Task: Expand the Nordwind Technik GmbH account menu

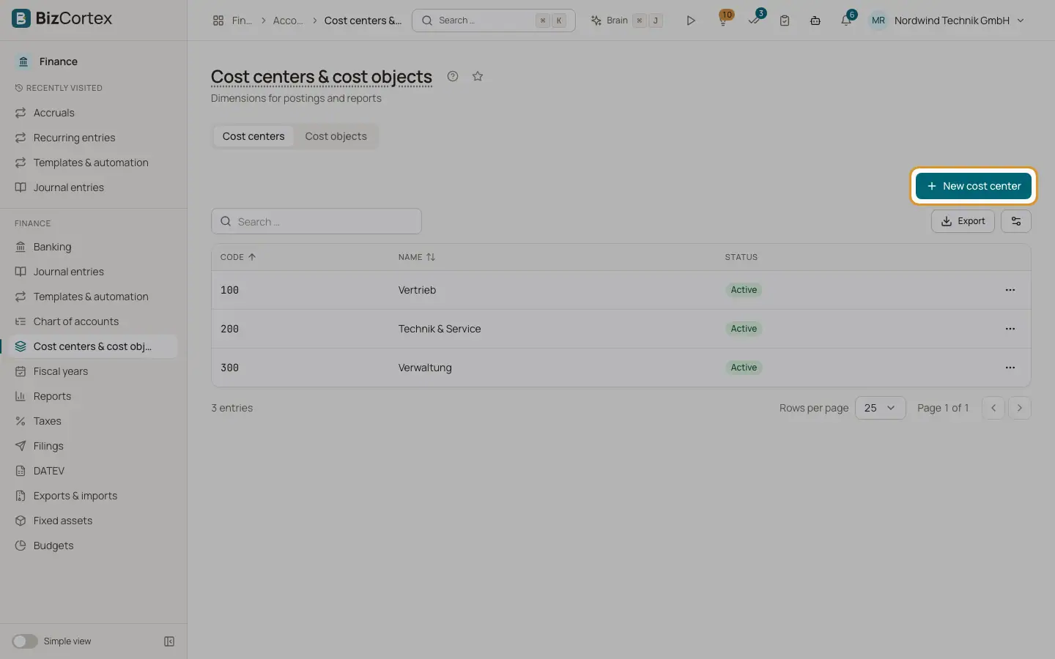Action: point(947,21)
